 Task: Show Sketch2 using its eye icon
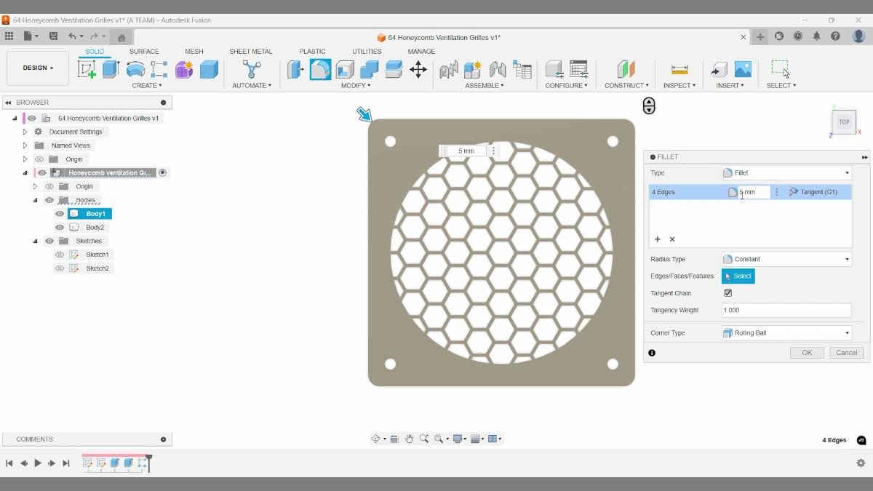click(60, 268)
